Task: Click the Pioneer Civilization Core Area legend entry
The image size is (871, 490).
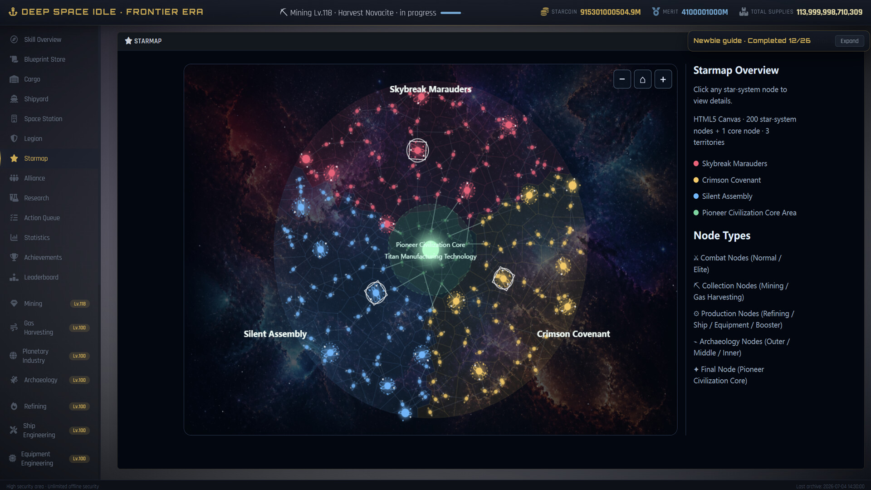Action: point(744,213)
